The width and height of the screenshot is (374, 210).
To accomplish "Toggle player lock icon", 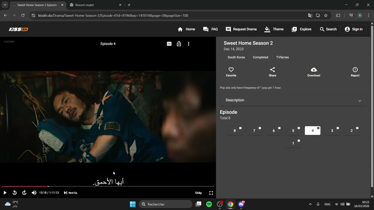I will click(179, 44).
